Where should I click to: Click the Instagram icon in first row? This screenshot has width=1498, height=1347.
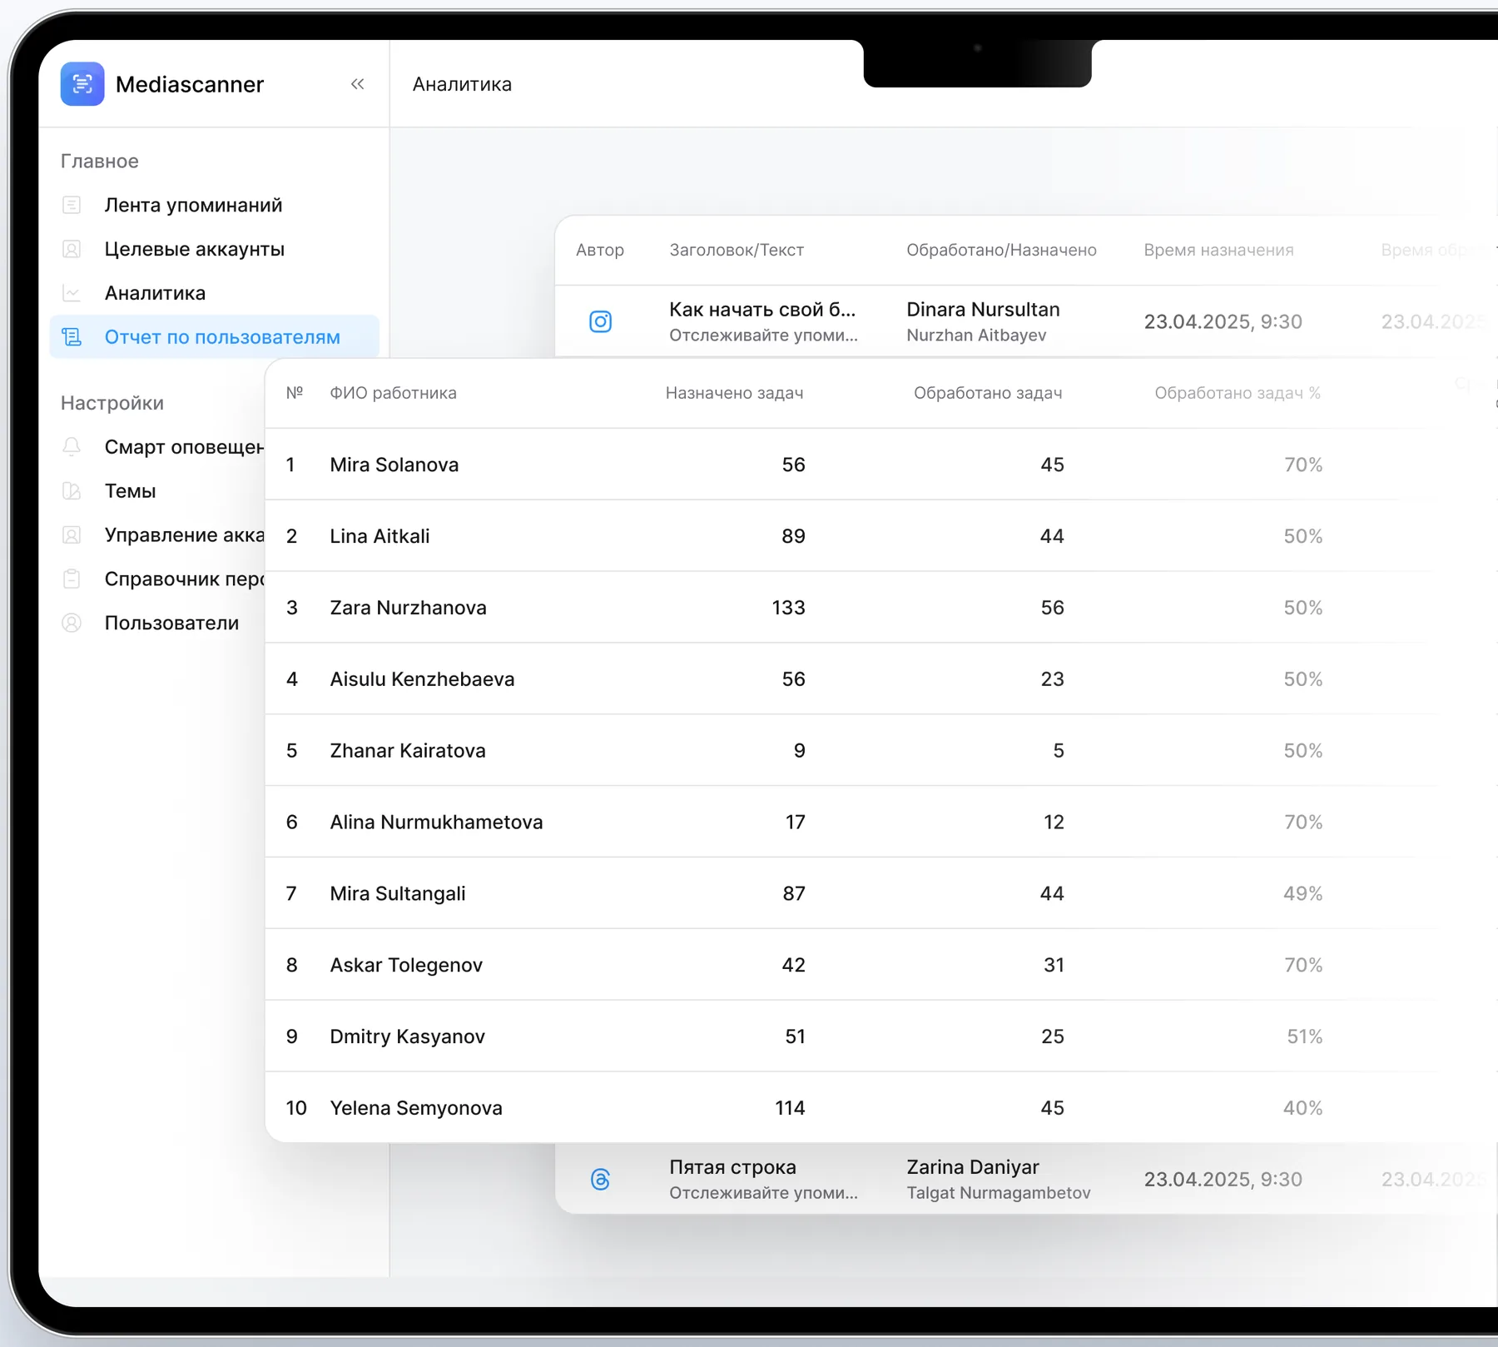point(600,321)
